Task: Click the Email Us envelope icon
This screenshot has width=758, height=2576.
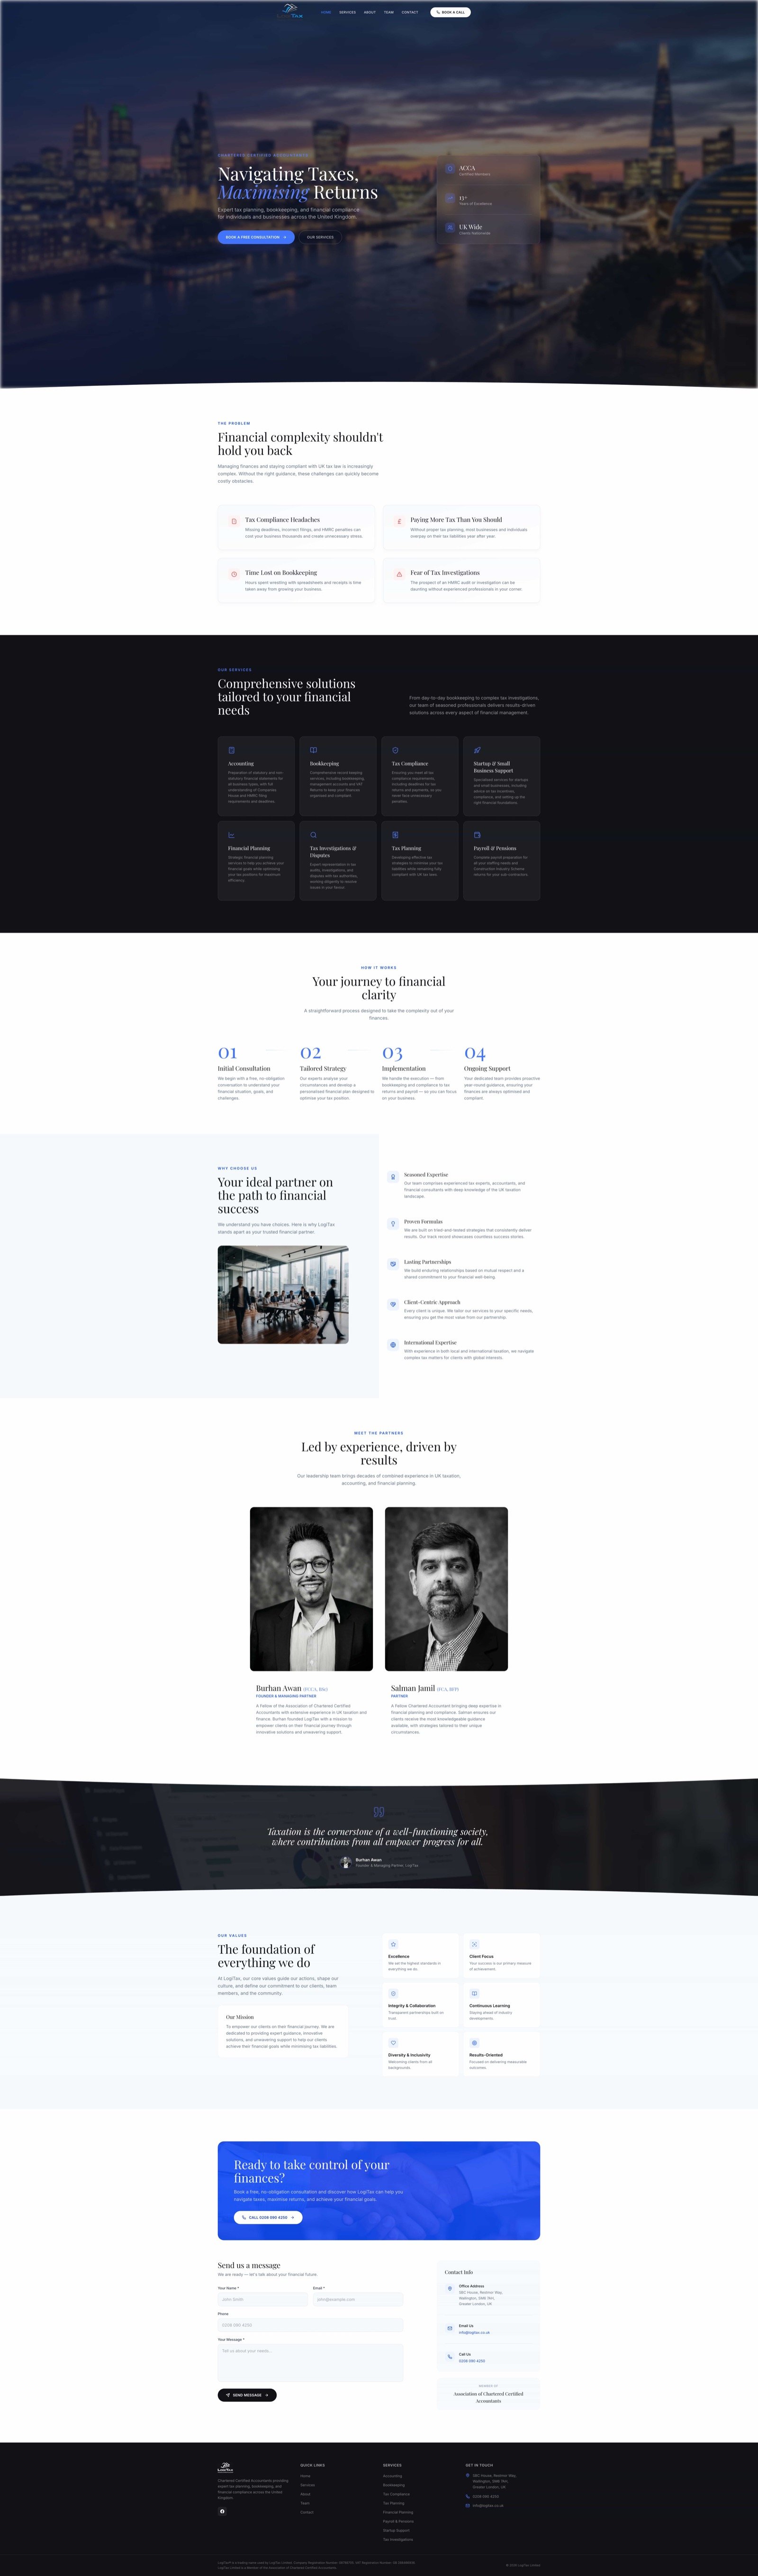Action: [450, 2328]
